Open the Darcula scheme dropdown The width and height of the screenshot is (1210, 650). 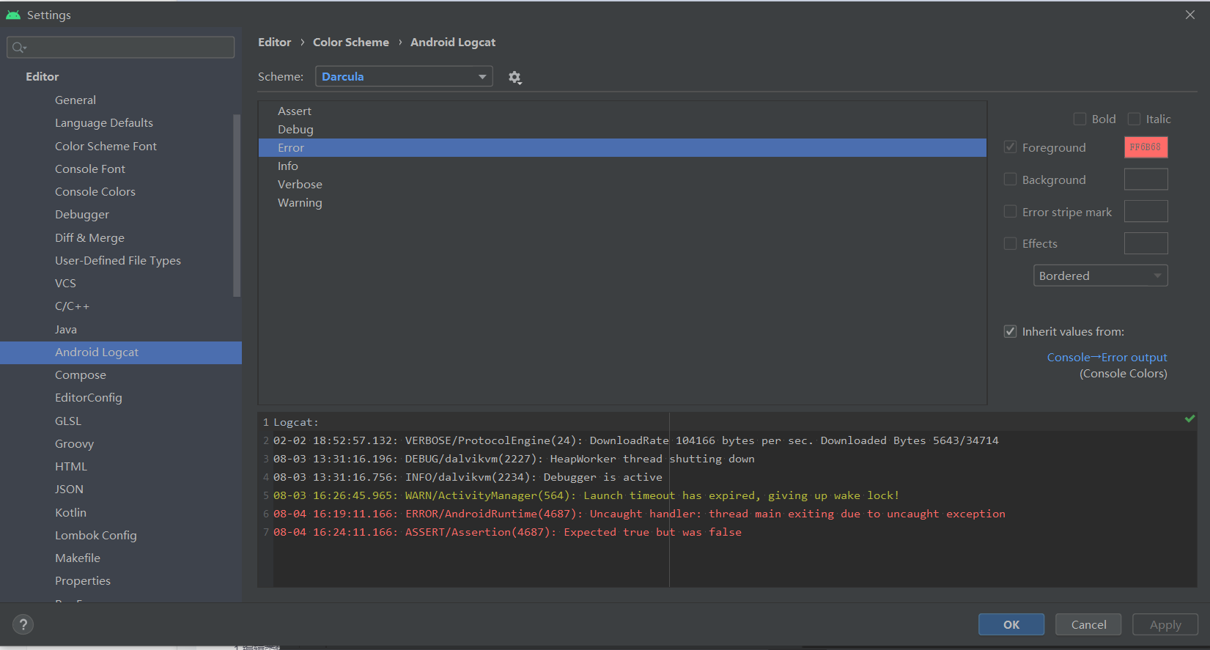tap(404, 76)
